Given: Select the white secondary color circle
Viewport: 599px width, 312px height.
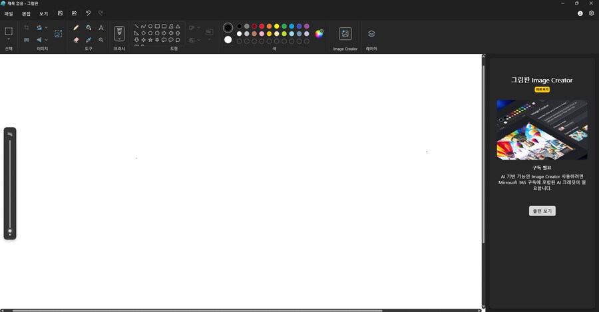Looking at the screenshot, I should [x=228, y=40].
